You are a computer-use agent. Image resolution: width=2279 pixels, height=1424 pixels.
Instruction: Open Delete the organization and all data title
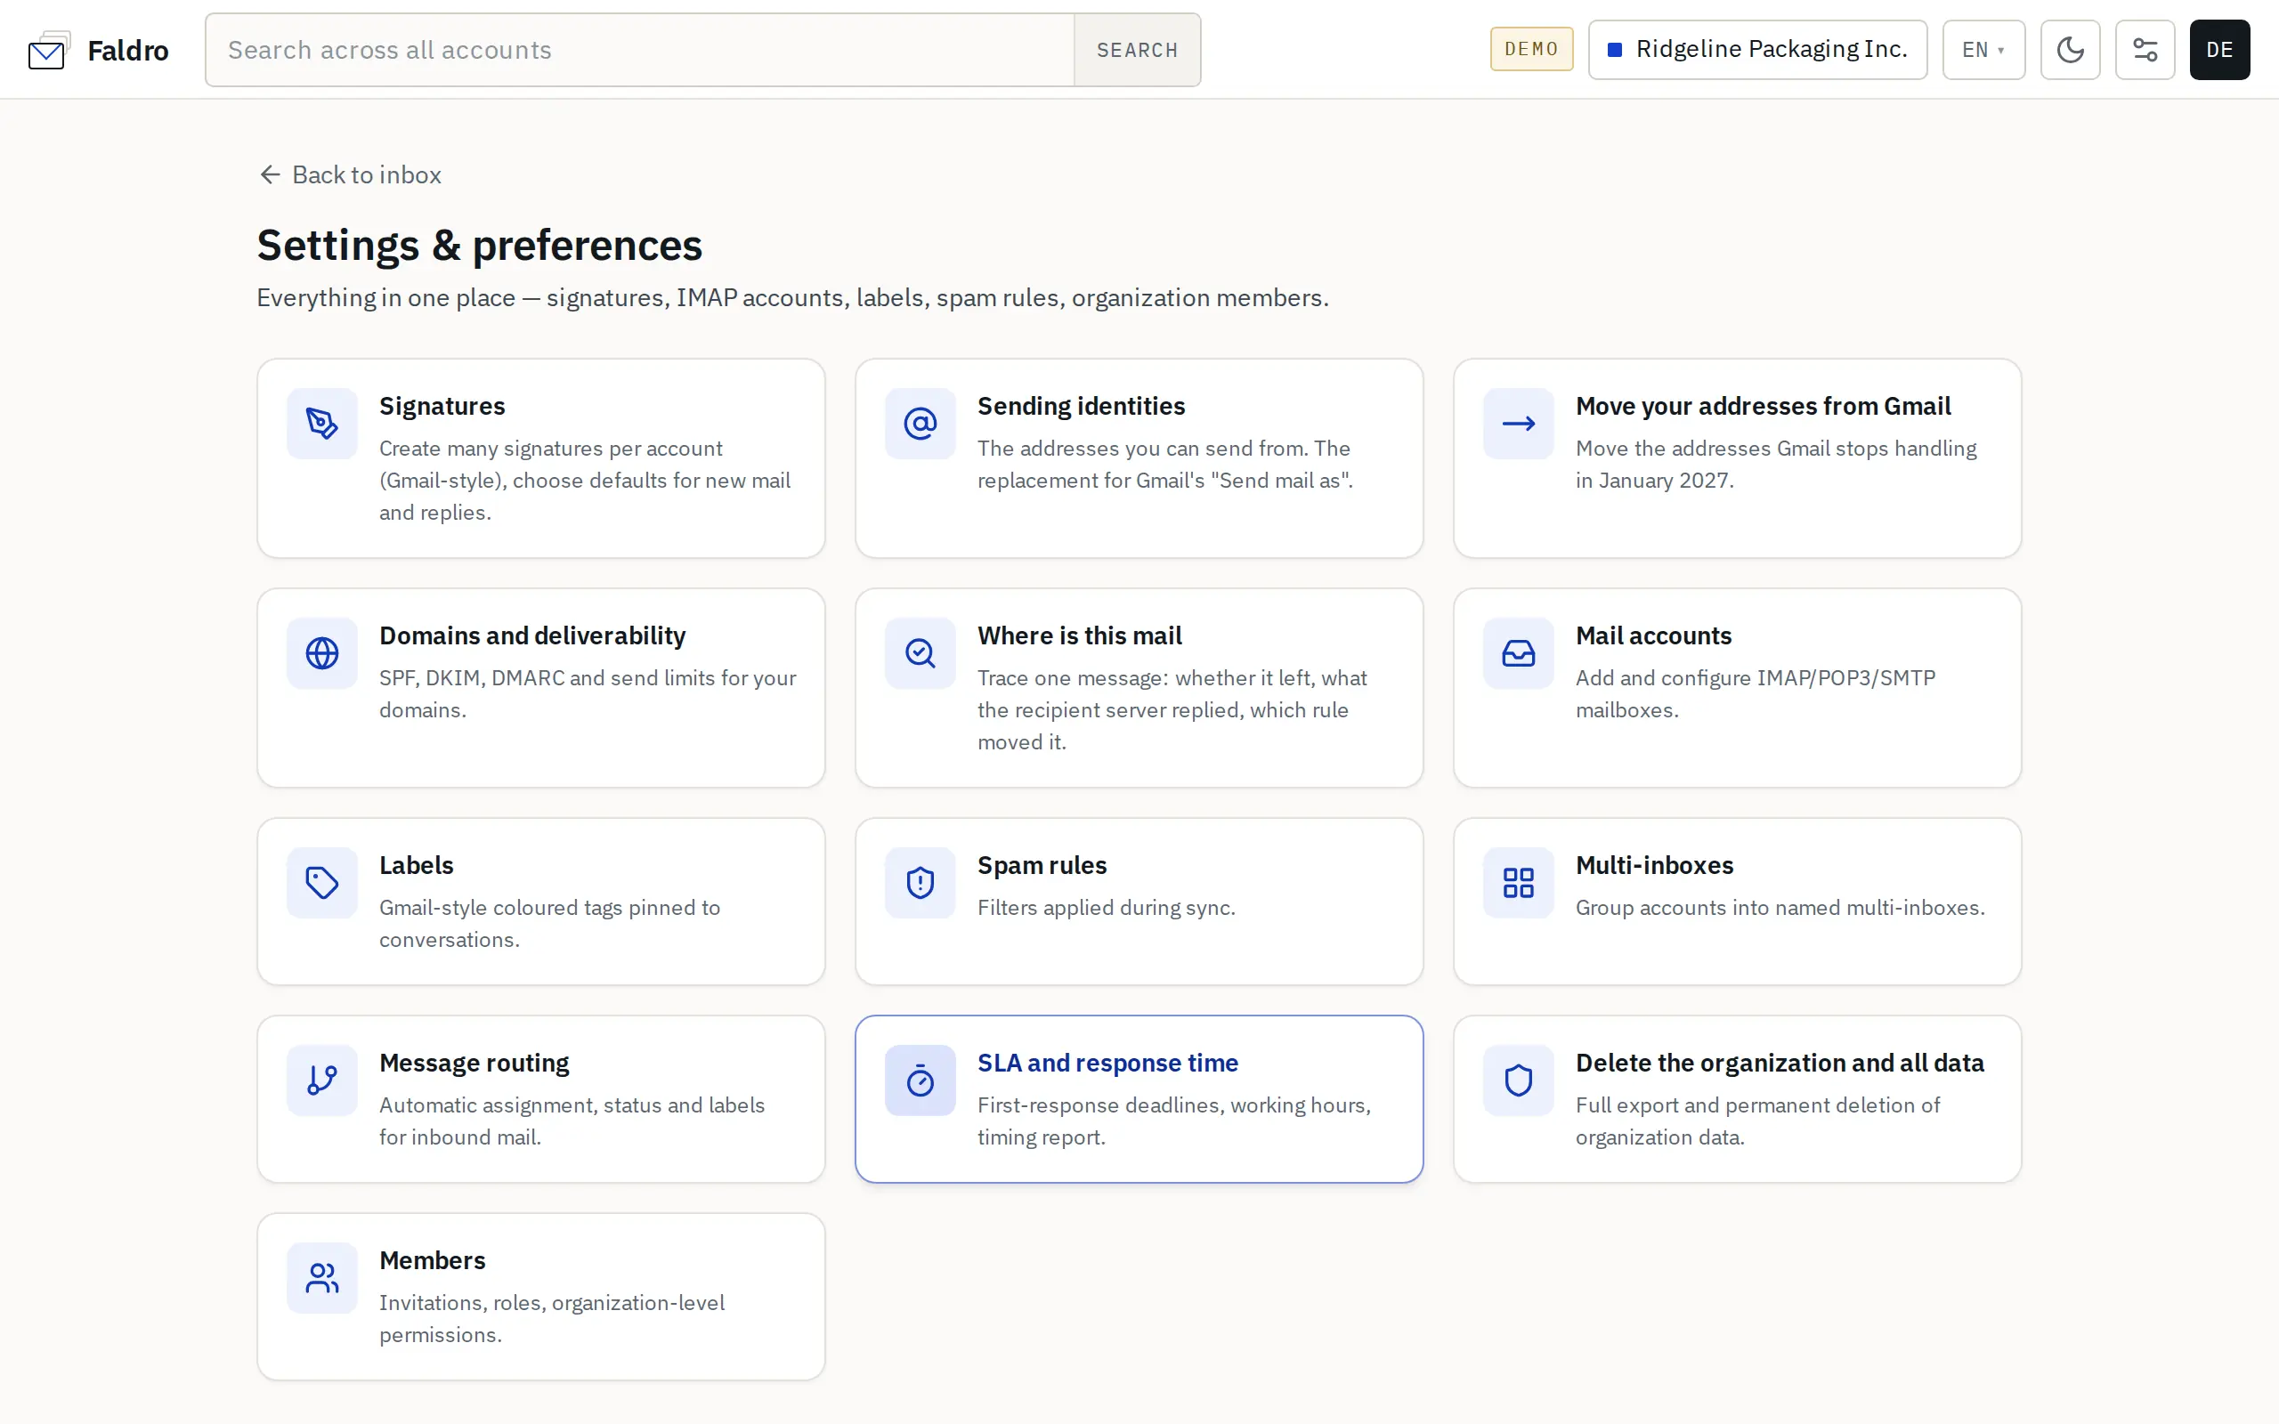click(1780, 1063)
